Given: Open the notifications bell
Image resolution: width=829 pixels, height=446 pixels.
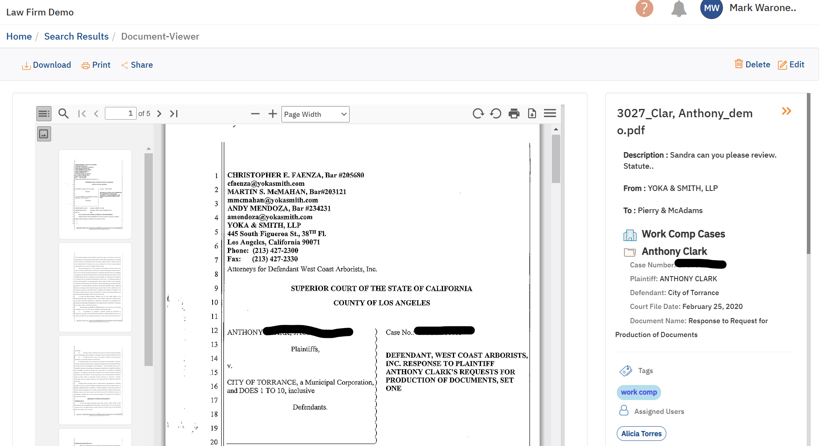Looking at the screenshot, I should click(679, 10).
